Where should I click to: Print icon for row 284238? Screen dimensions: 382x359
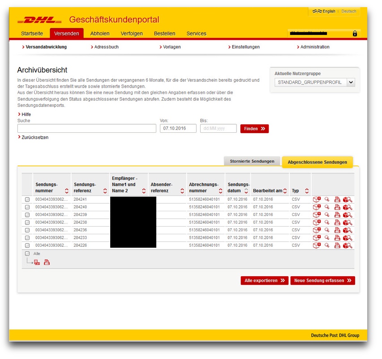(x=337, y=223)
